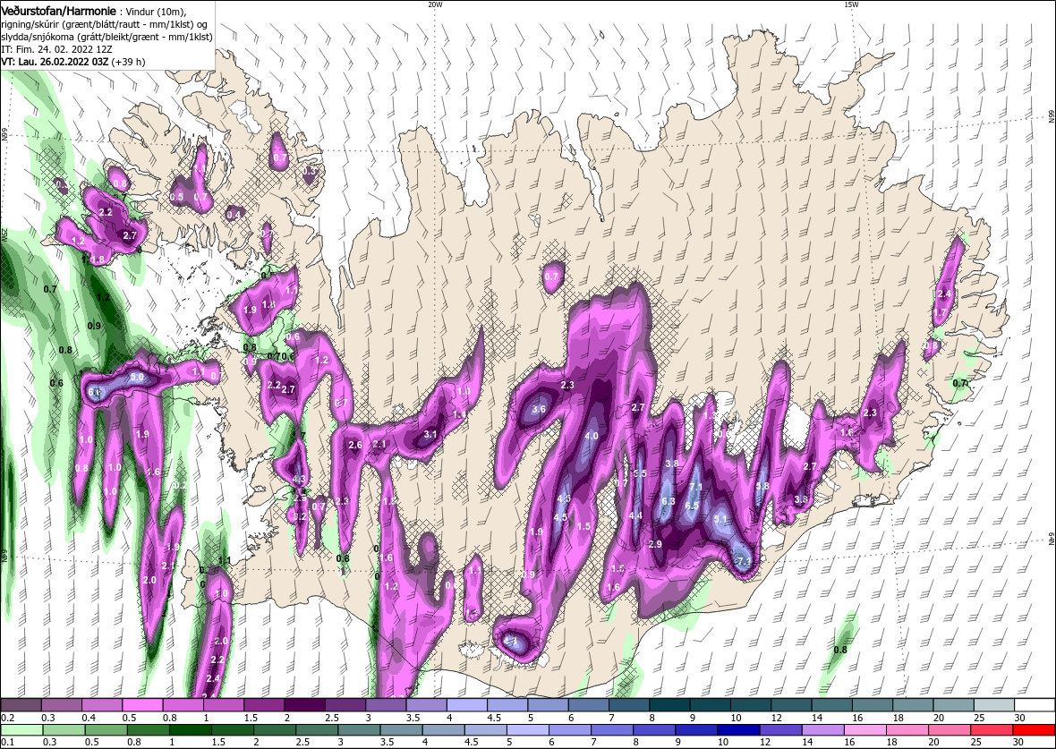1056x749 pixels.
Task: Click the 4.1 value near the southern islands
Action: pos(510,642)
